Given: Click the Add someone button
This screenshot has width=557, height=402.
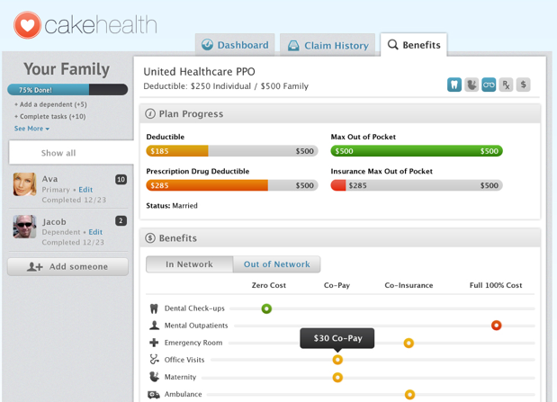Looking at the screenshot, I should pyautogui.click(x=67, y=266).
